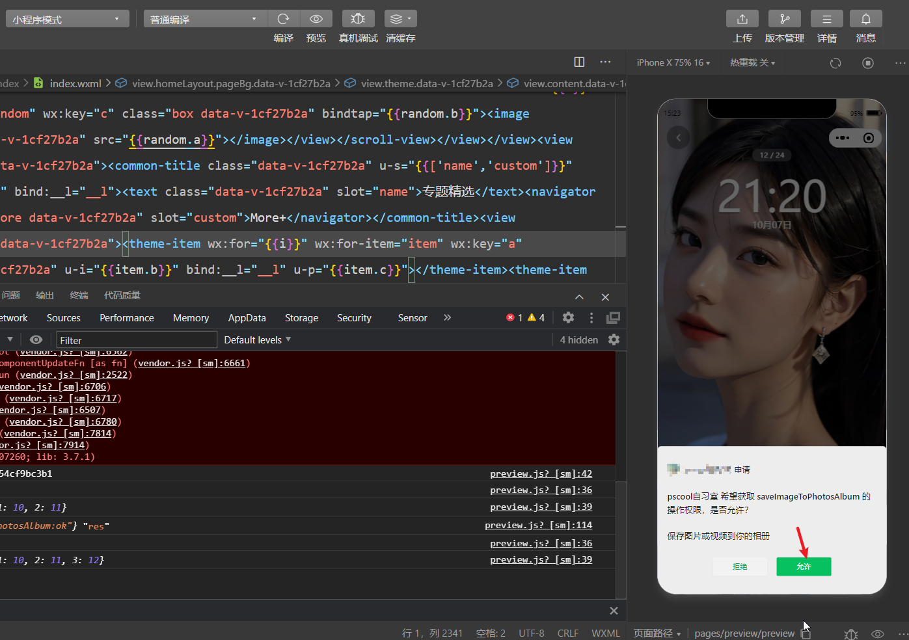Open the preview.js? [sm]:42 source link
The width and height of the screenshot is (909, 640).
click(541, 473)
